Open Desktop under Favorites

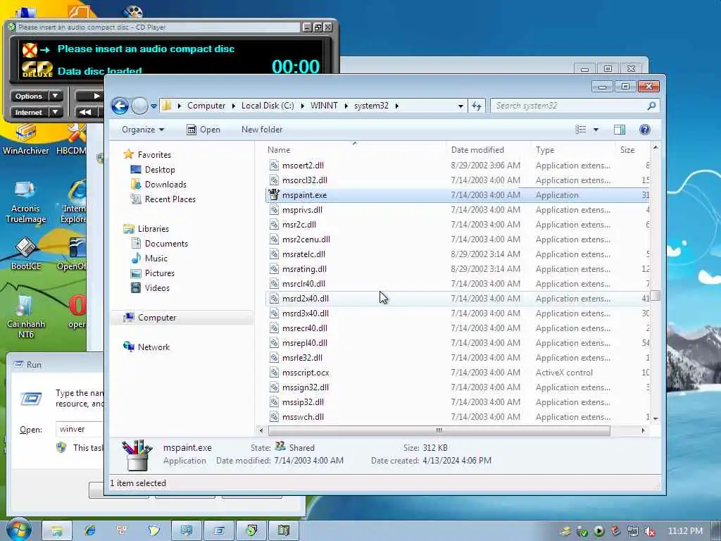[160, 170]
